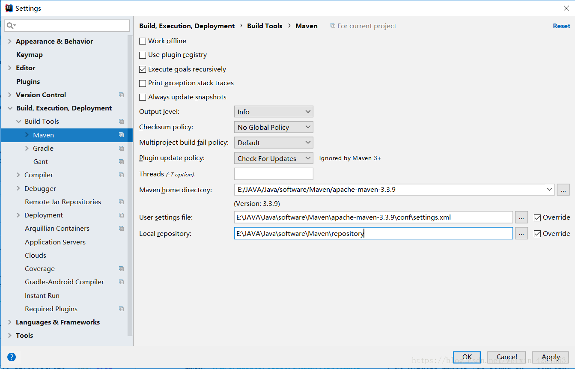Expand Appearance & Behavior section
This screenshot has height=369, width=575.
9,42
